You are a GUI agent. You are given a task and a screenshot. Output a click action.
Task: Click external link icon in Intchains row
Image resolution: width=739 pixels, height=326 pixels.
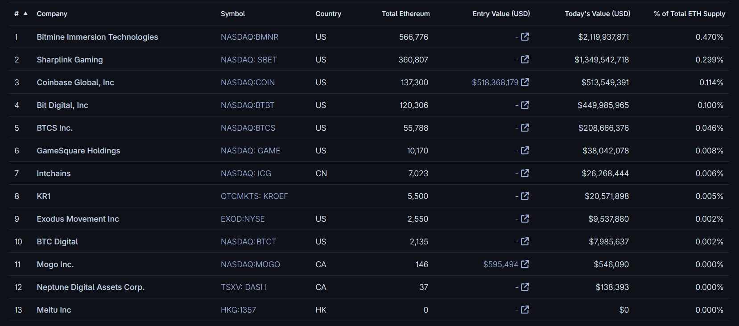[525, 173]
